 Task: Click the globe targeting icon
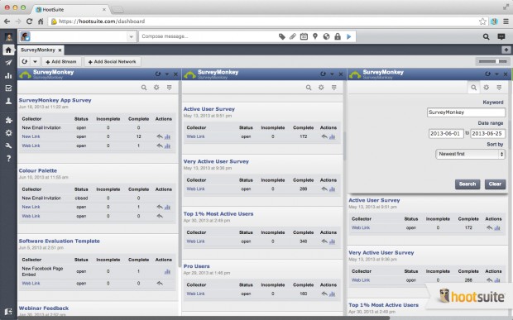326,36
